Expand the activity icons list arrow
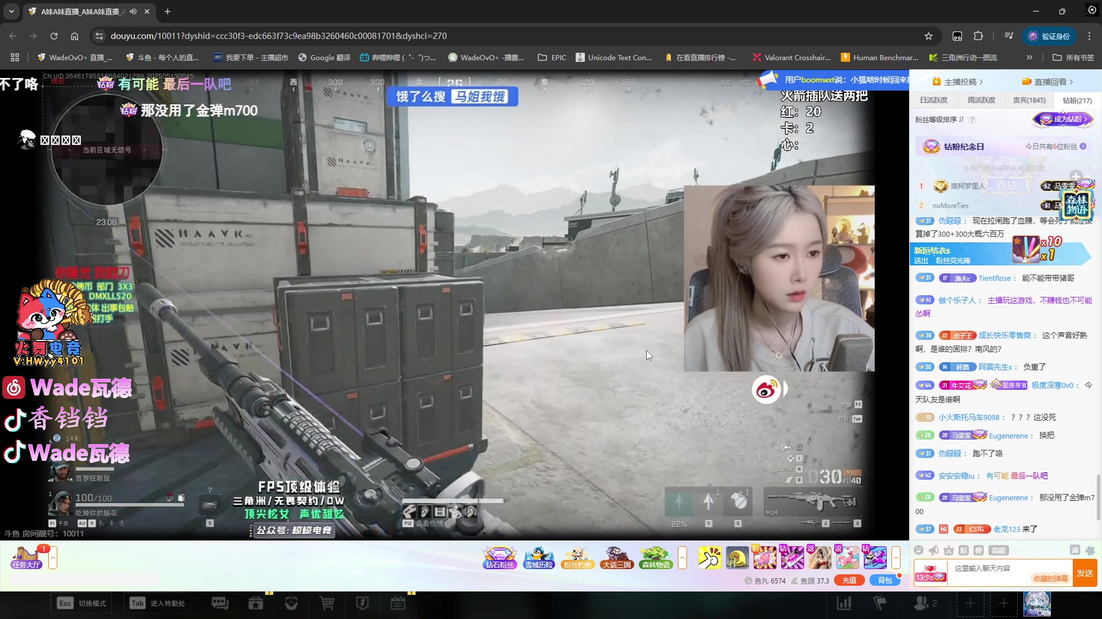 [682, 558]
